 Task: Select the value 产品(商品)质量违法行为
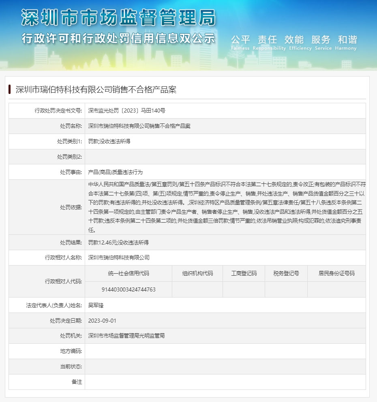pyautogui.click(x=115, y=172)
